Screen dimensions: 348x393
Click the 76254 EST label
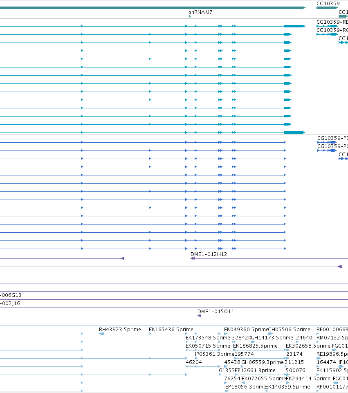click(232, 378)
